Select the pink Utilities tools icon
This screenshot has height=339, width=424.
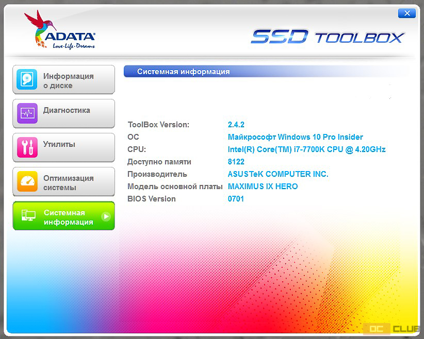point(27,147)
